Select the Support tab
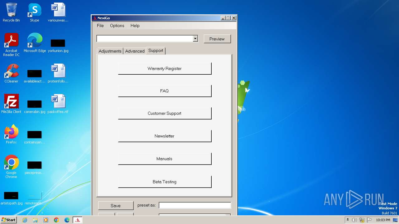The image size is (399, 224). (x=156, y=50)
